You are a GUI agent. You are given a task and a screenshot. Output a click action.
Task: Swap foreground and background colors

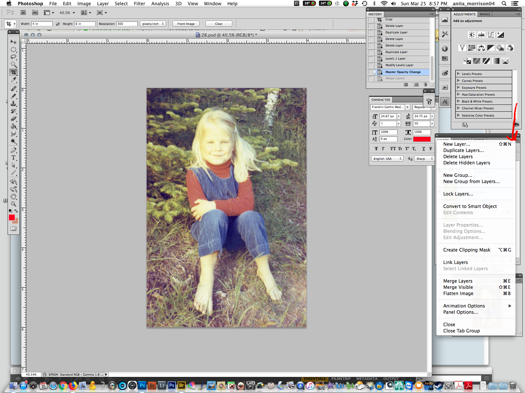(x=16, y=211)
